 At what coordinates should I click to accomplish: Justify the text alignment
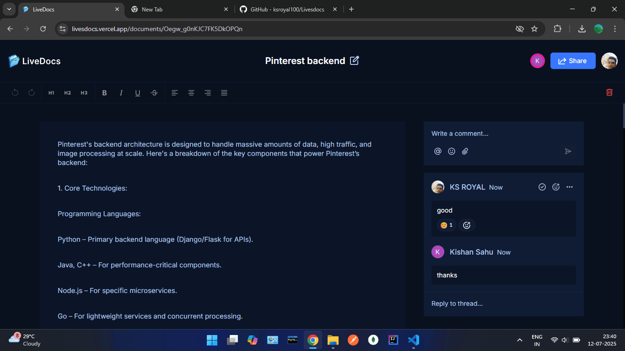224,93
